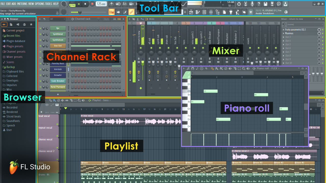Screen dimensions: 326x183
Task: Click the tempo field showing 125.000
Action: 101,4
